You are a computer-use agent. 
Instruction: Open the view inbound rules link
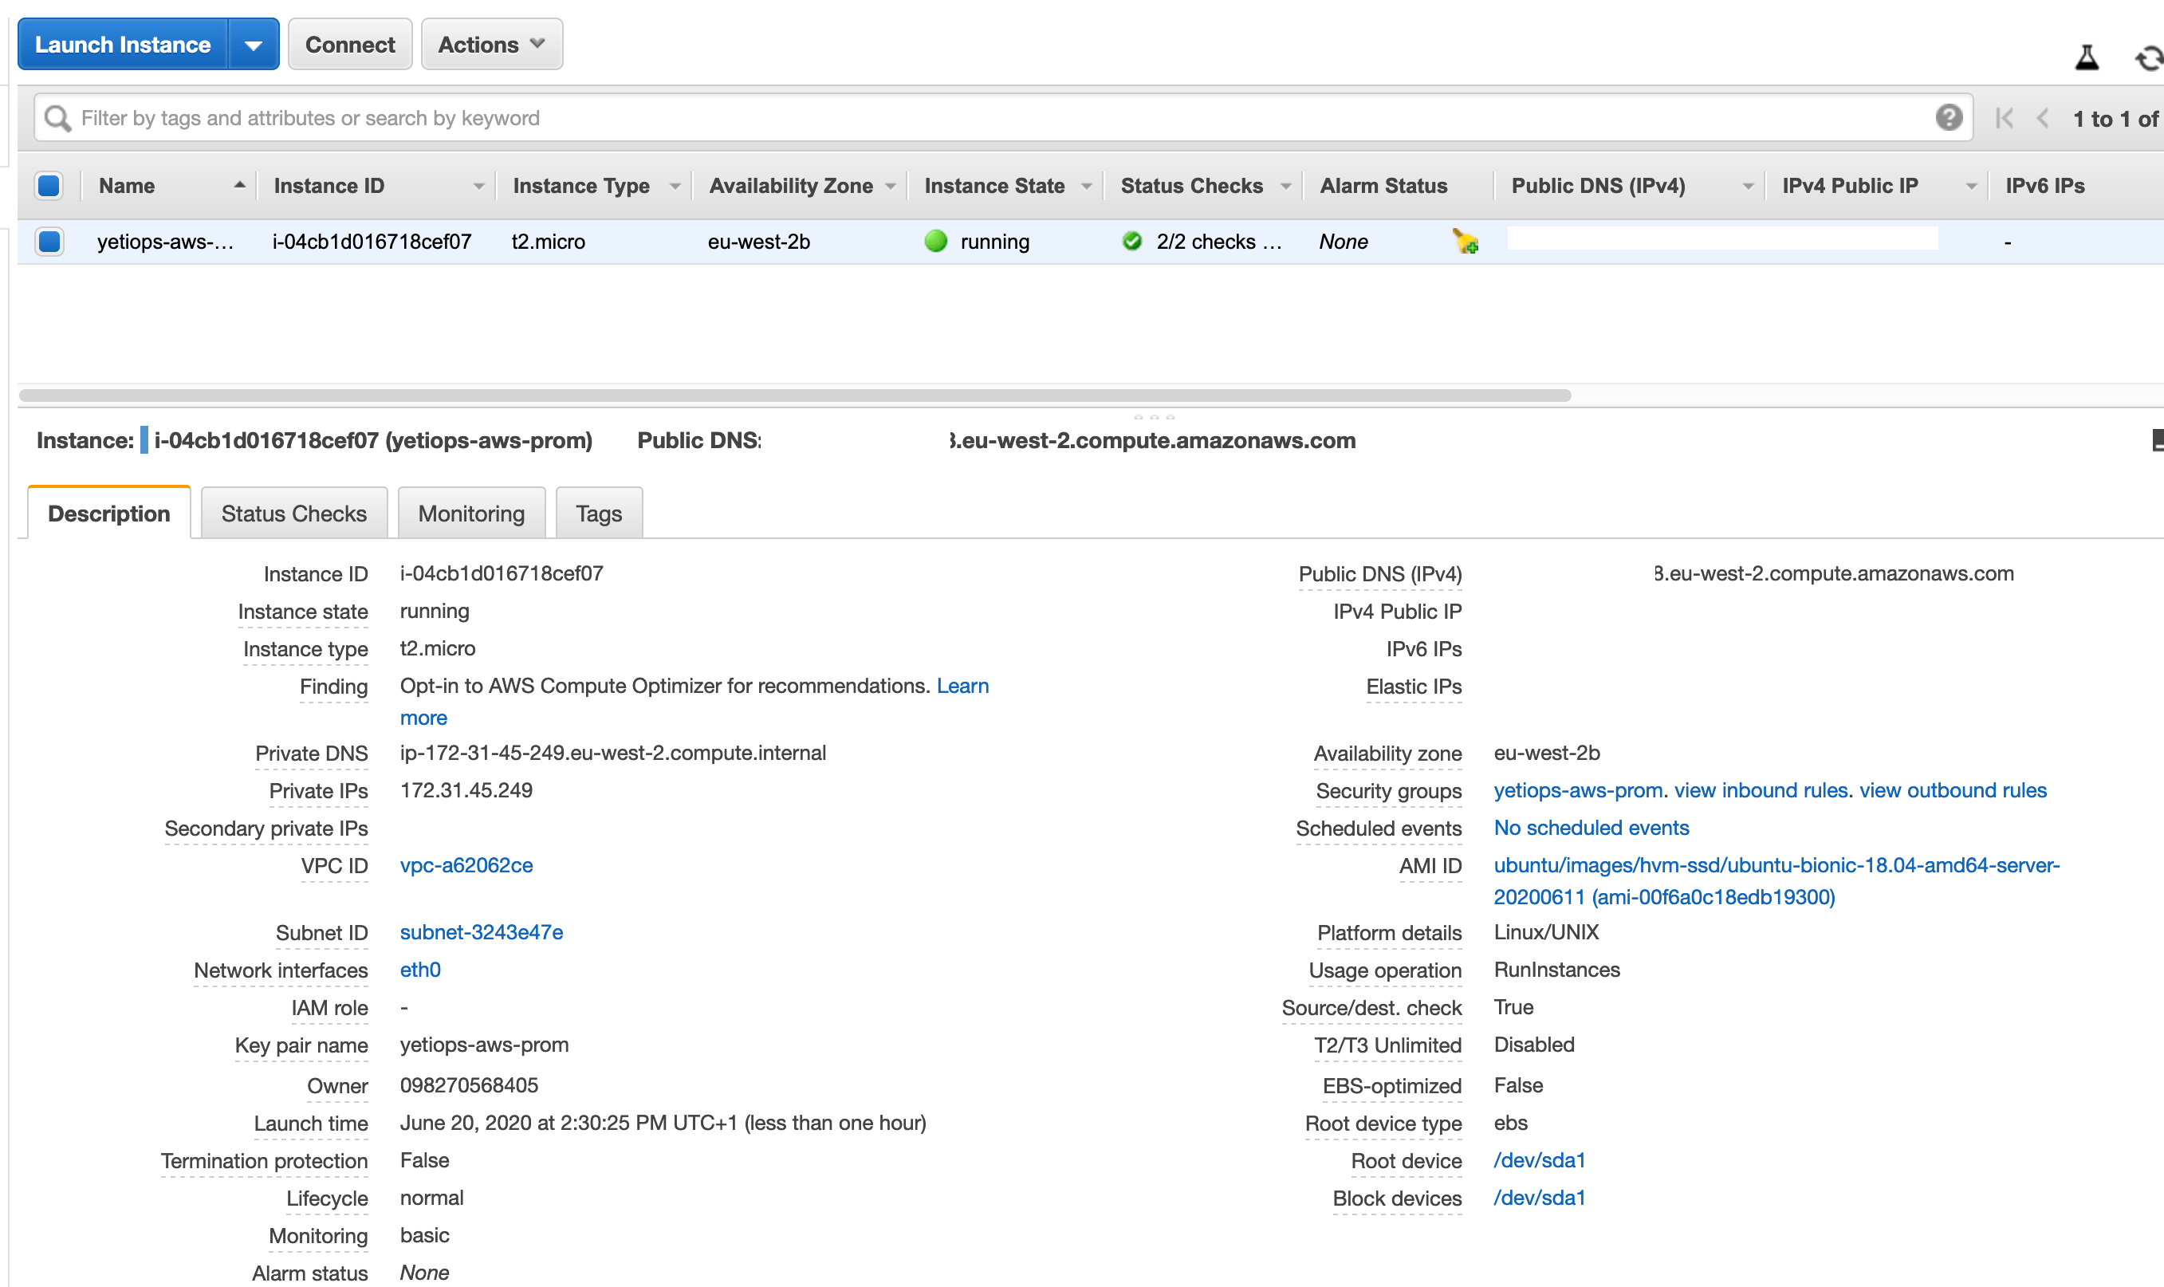coord(1761,790)
